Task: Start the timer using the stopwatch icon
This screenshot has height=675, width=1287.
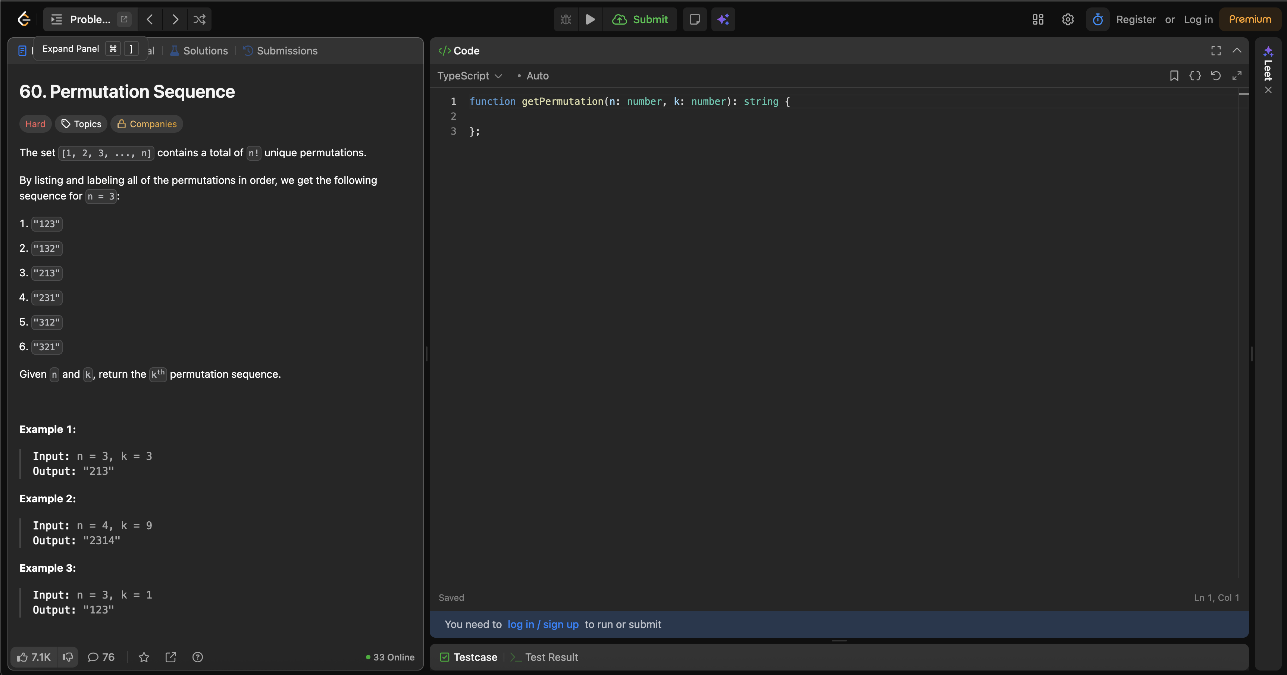Action: (1097, 19)
